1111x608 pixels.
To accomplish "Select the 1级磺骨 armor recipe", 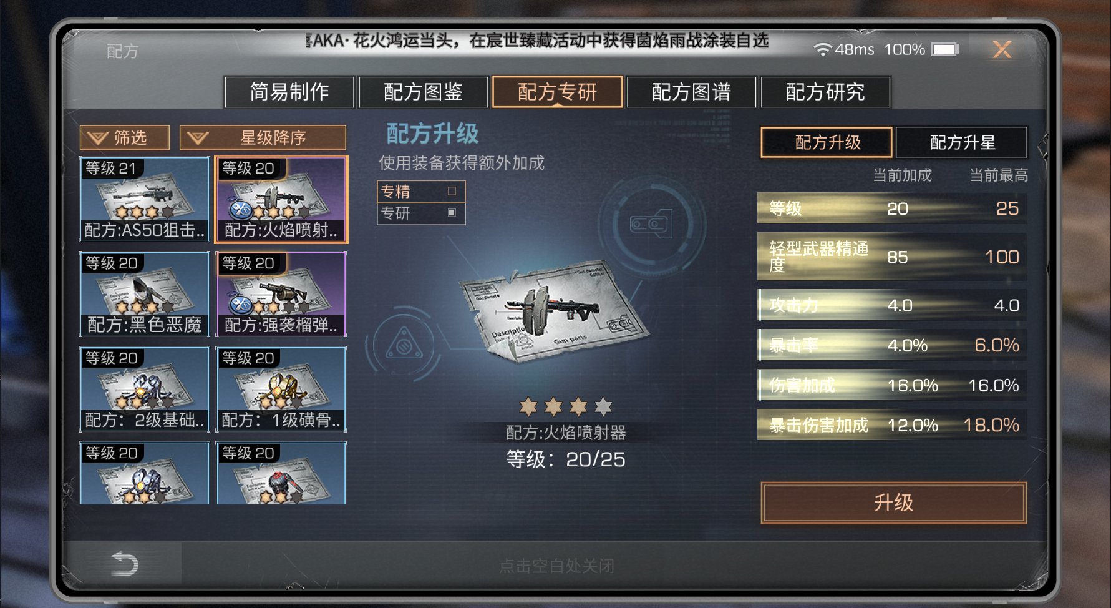I will [x=281, y=389].
